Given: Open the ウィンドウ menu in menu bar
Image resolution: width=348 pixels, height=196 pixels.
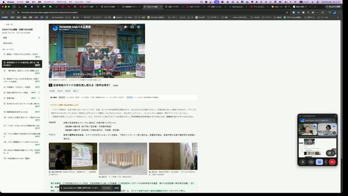Looking at the screenshot, I should pyautogui.click(x=79, y=2).
